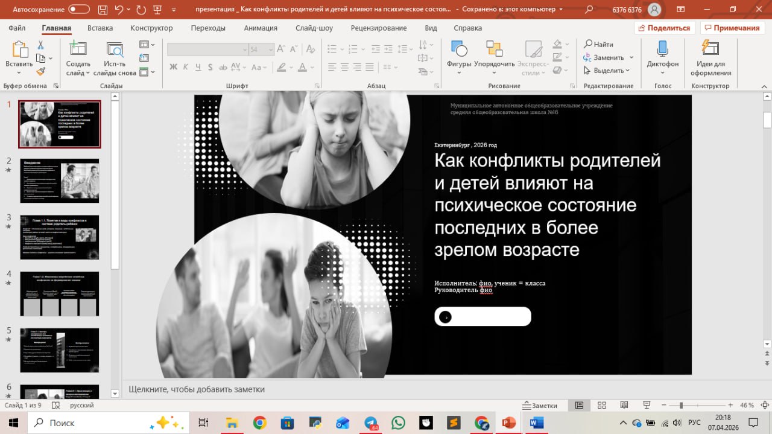Screen dimensions: 772x434
Task: Click the Создать слайд new slide icon
Action: tap(78, 49)
